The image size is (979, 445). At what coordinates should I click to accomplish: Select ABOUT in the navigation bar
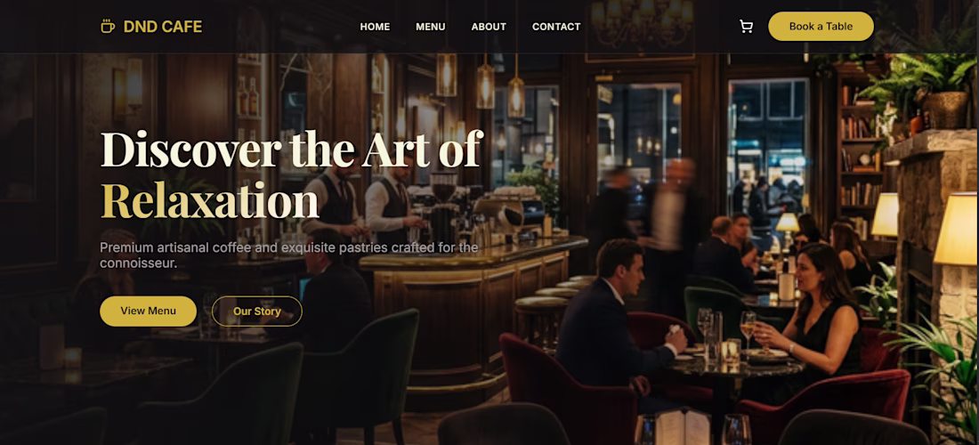coord(489,27)
